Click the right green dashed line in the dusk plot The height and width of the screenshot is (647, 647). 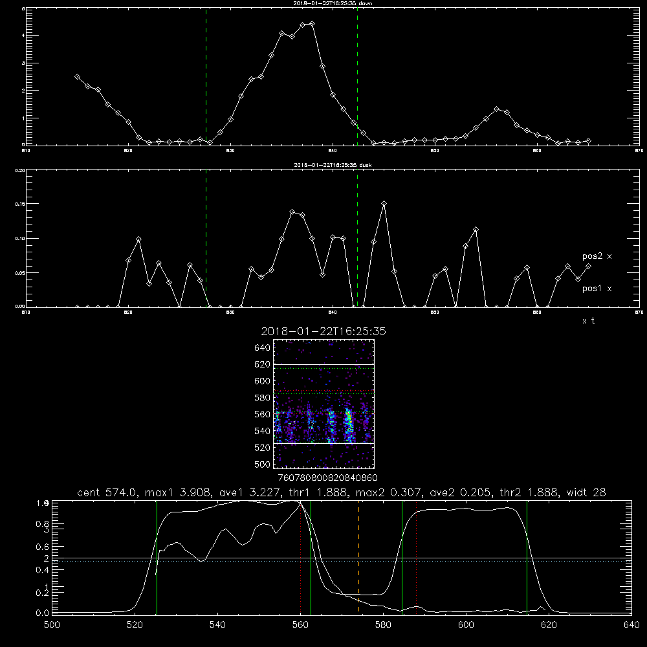357,238
